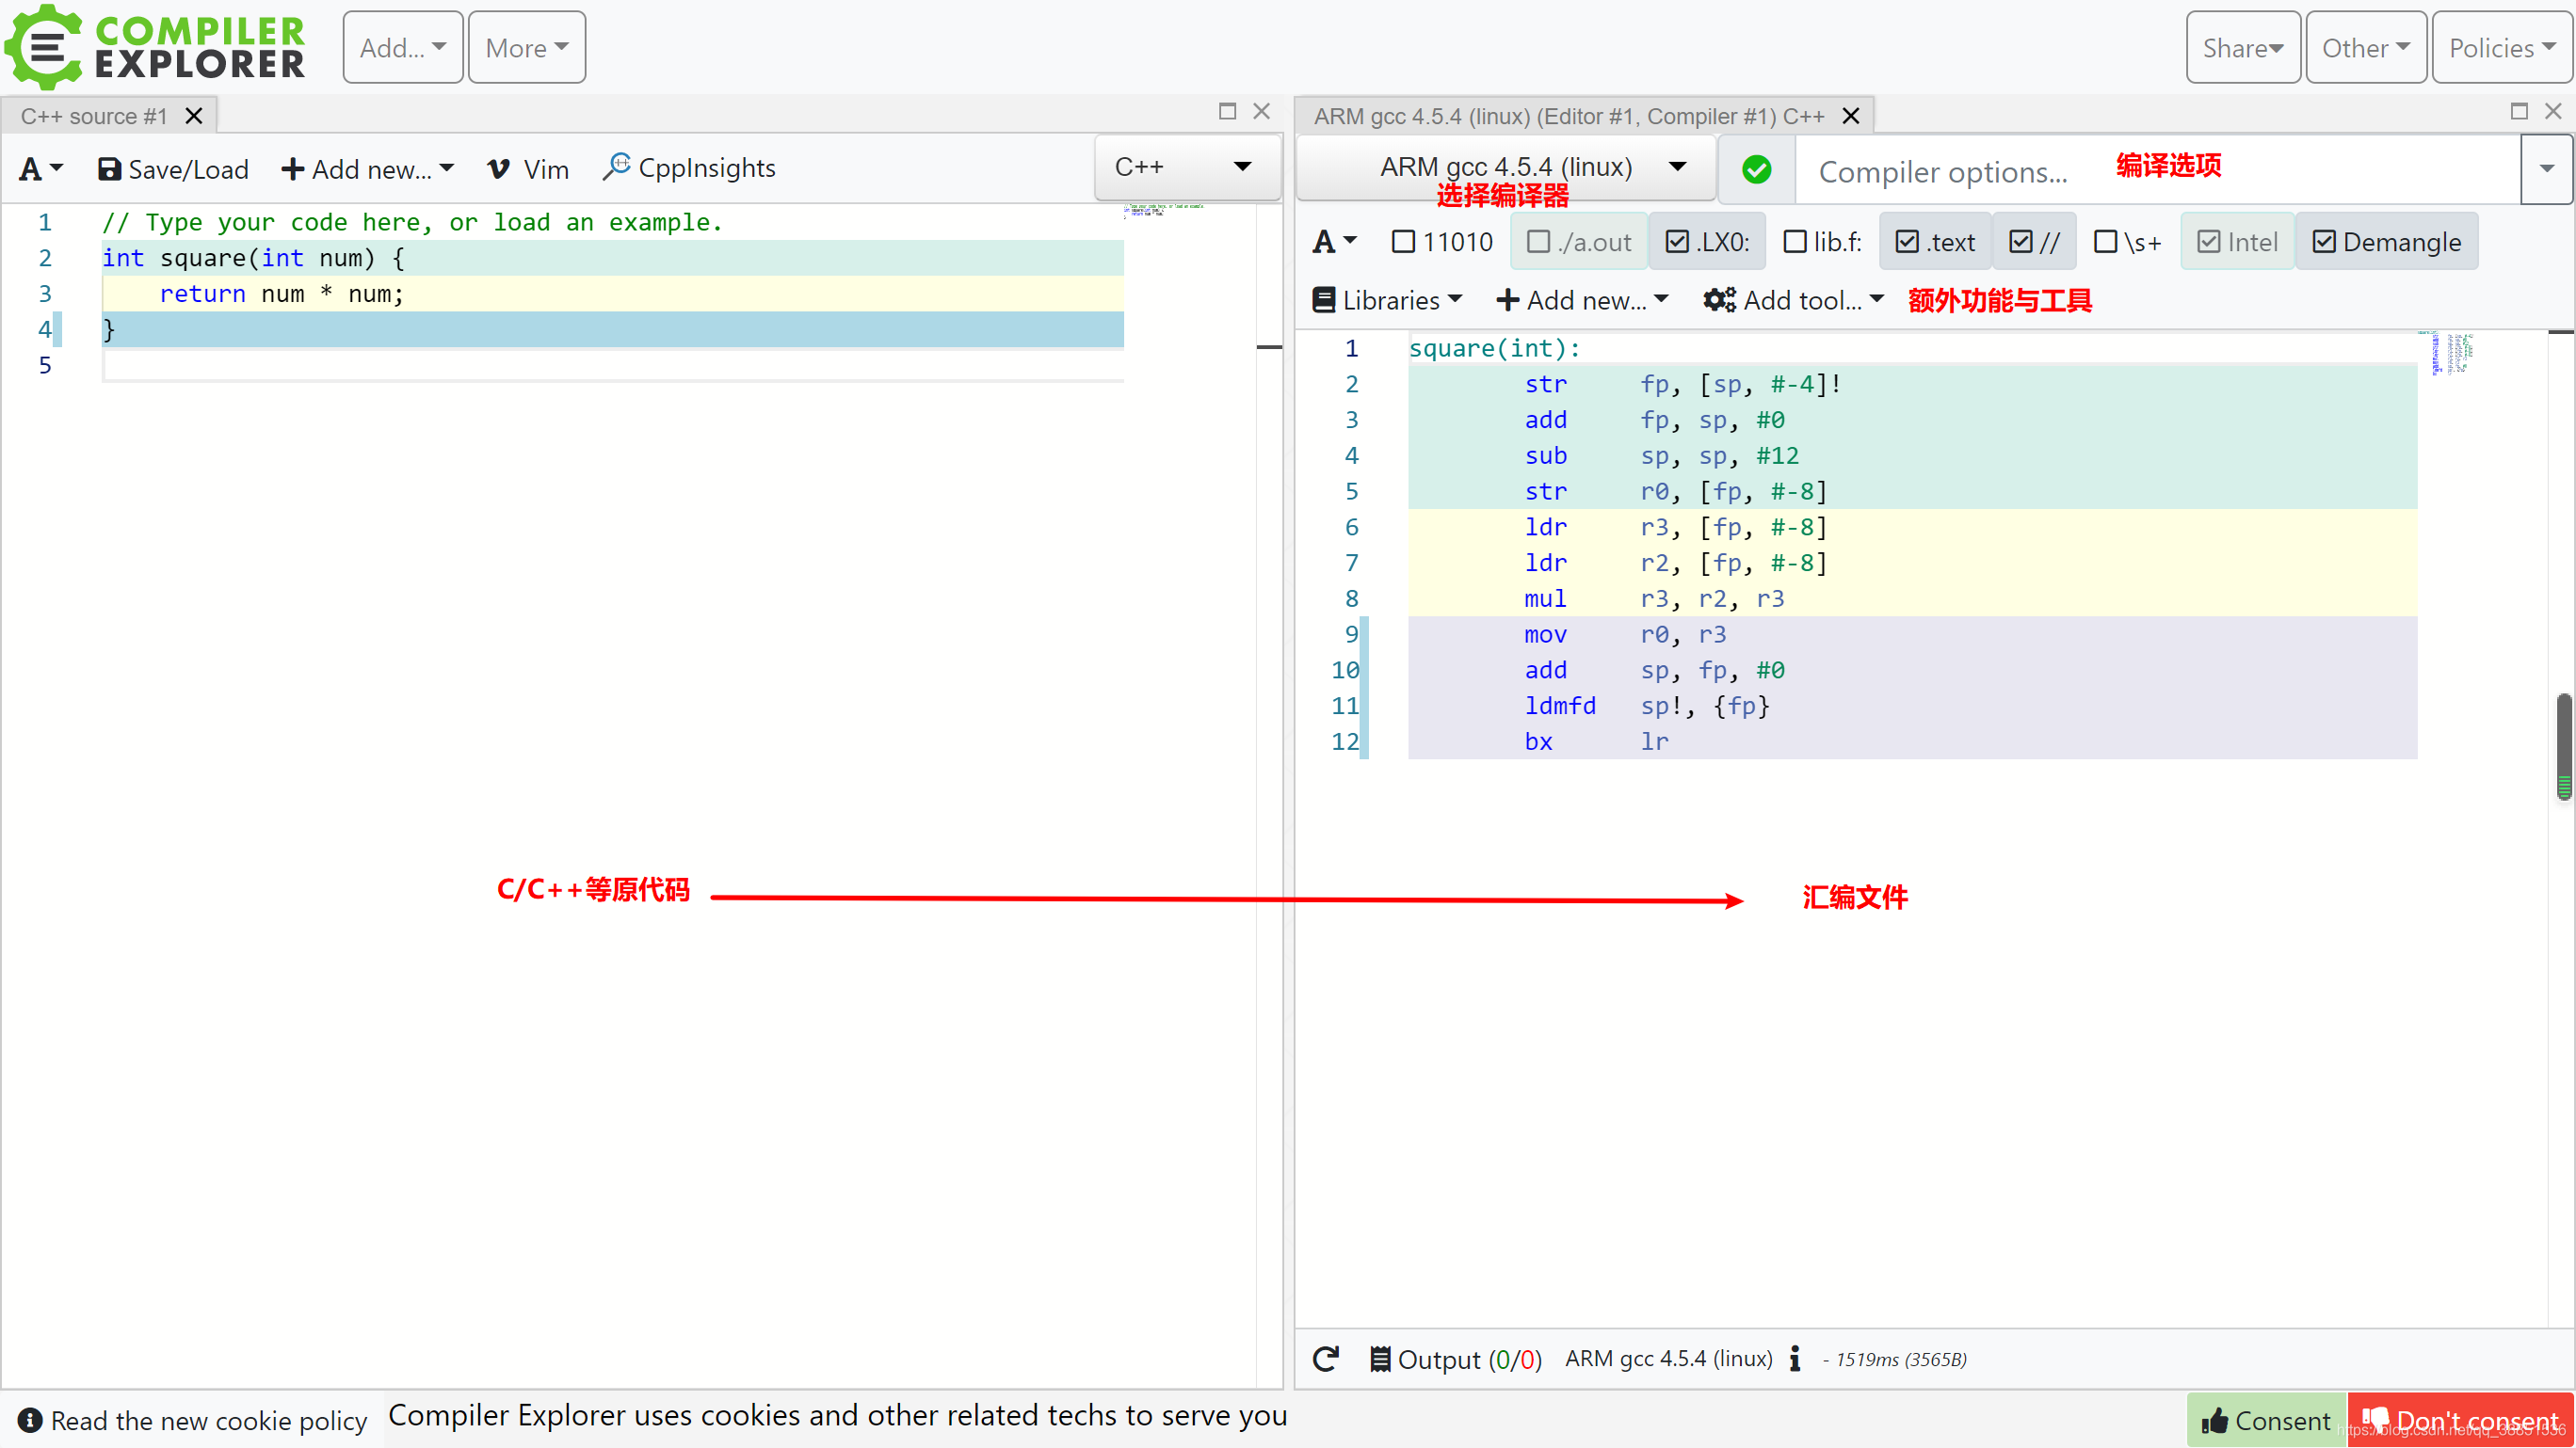Click the recompile refresh icon
2576x1448 pixels.
[x=1326, y=1359]
